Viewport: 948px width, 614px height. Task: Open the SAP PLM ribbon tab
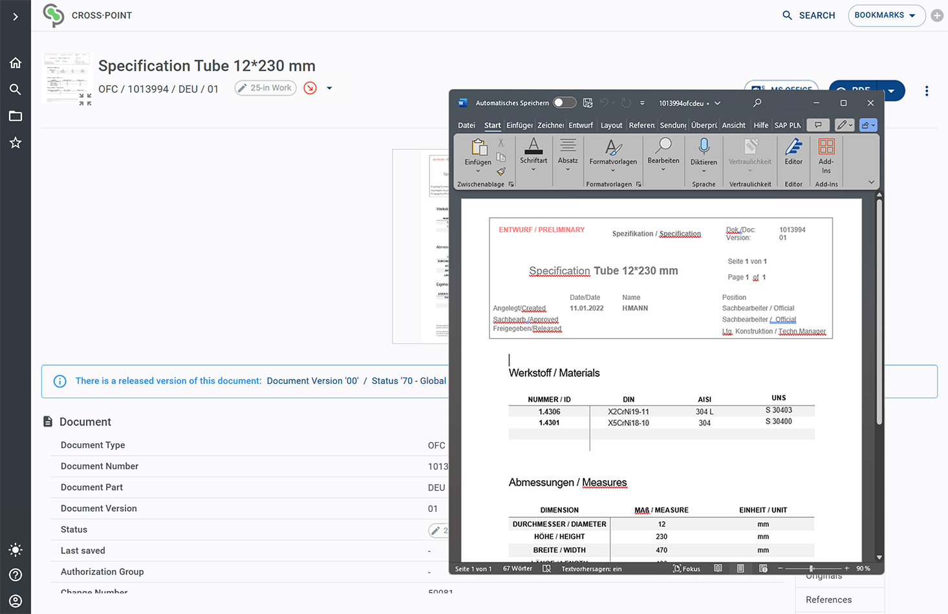(788, 125)
